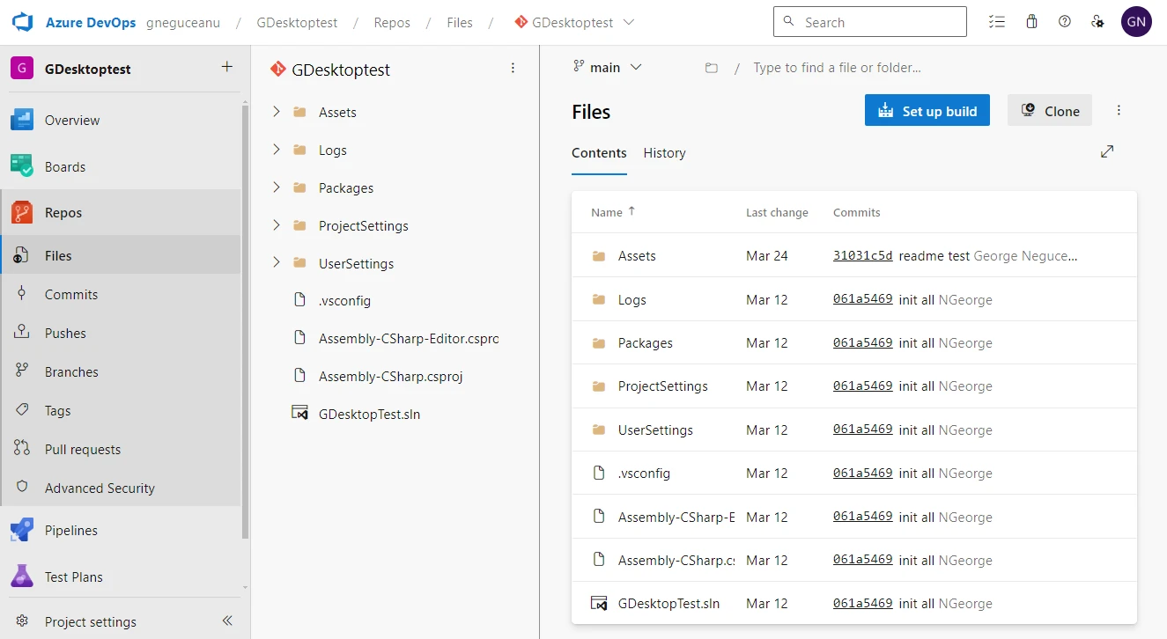Expand Files view with the fullscreen arrow icon
1167x639 pixels.
point(1107,151)
